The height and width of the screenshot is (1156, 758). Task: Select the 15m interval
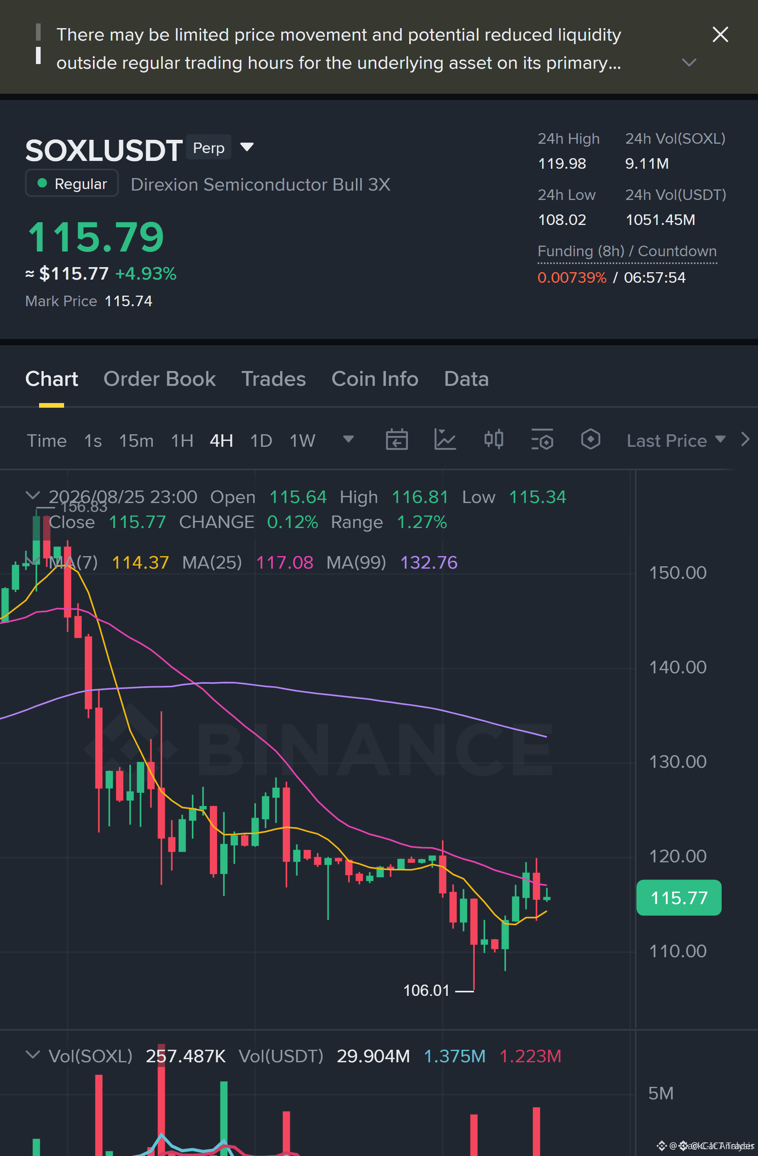click(x=136, y=441)
